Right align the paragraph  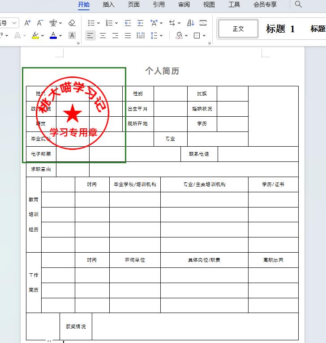115,35
